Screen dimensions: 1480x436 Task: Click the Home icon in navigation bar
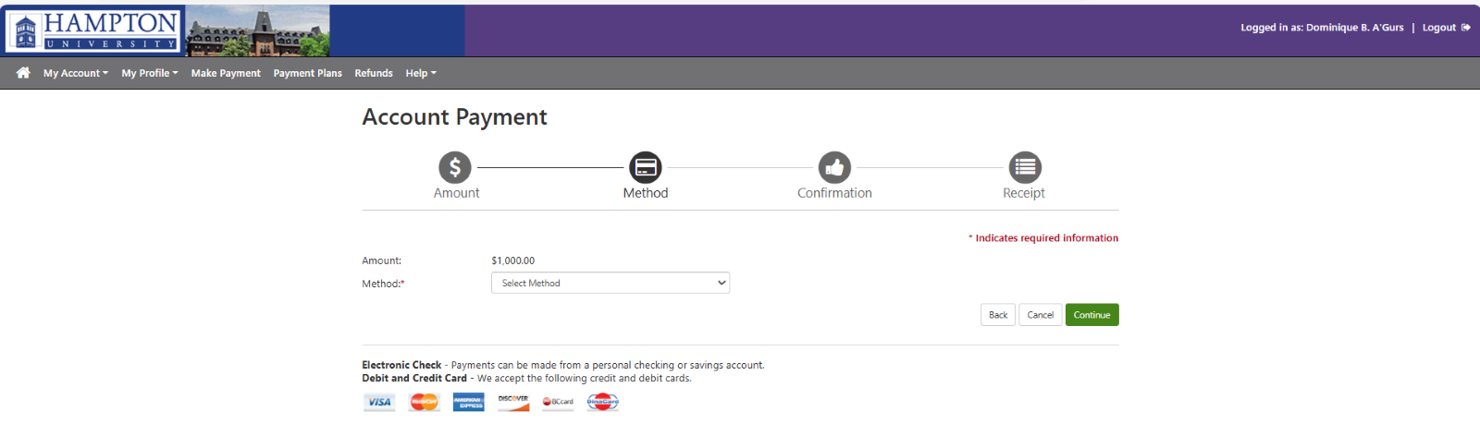[23, 73]
